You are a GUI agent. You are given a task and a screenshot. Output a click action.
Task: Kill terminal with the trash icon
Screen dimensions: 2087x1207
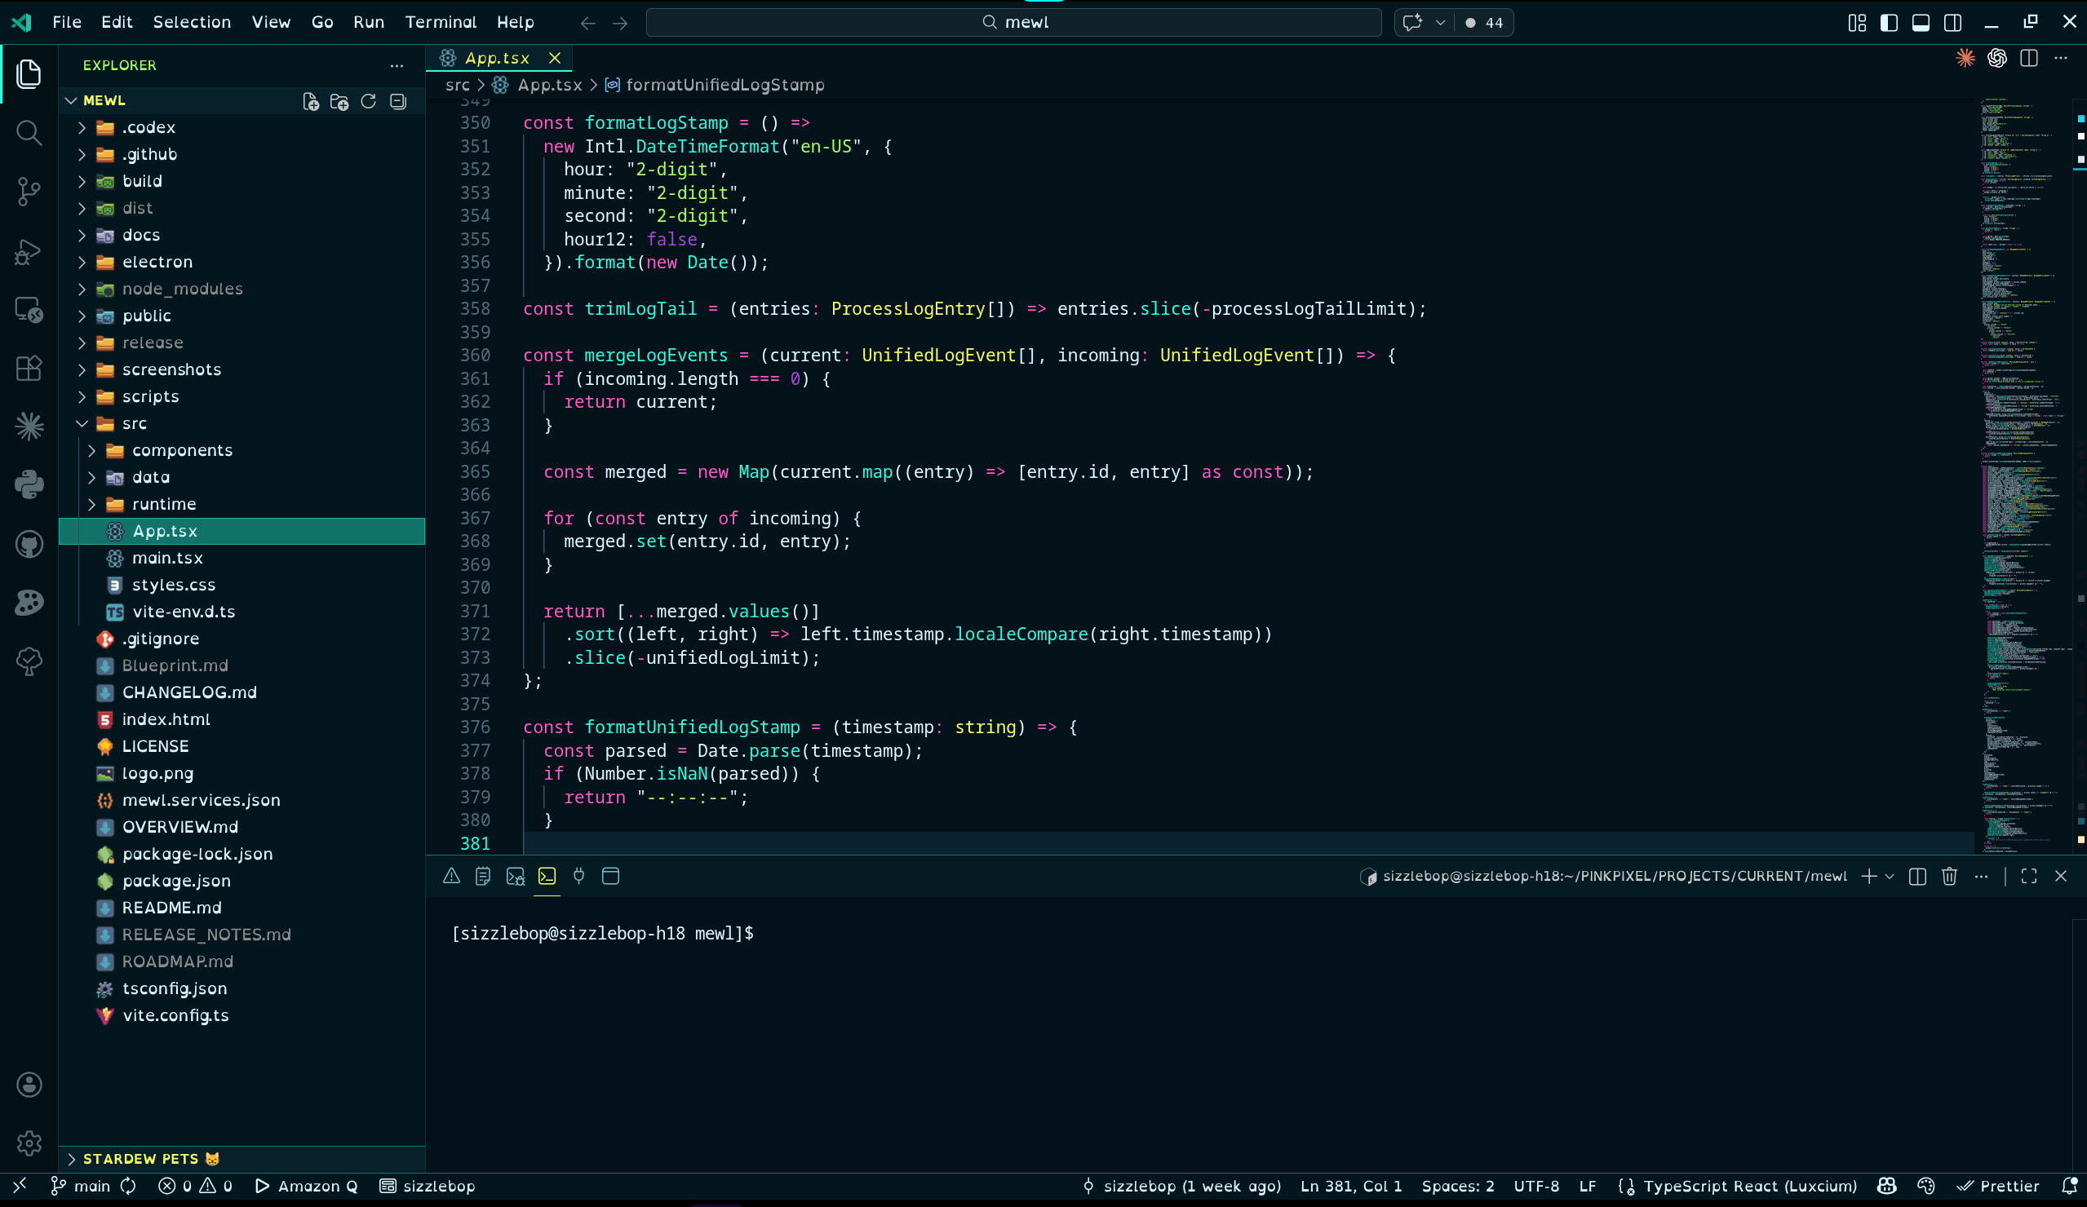[1948, 876]
